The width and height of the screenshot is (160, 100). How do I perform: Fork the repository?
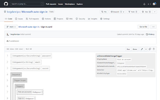click(133, 12)
